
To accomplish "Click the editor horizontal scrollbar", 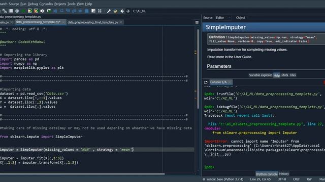I will (x=82, y=174).
